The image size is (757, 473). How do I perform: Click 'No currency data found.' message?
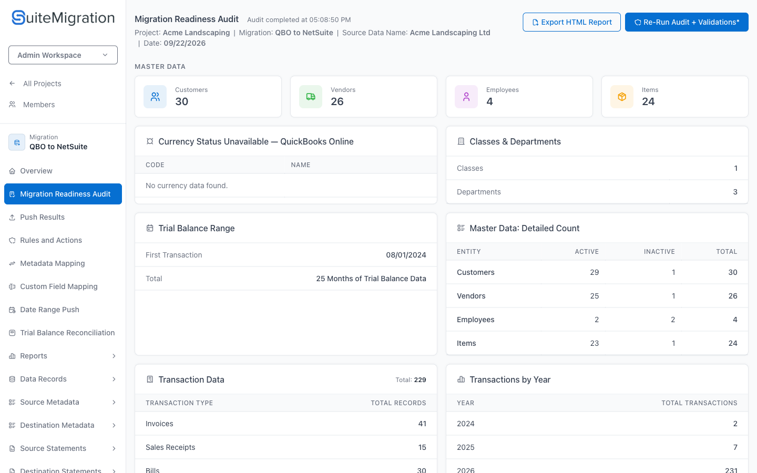click(x=187, y=186)
